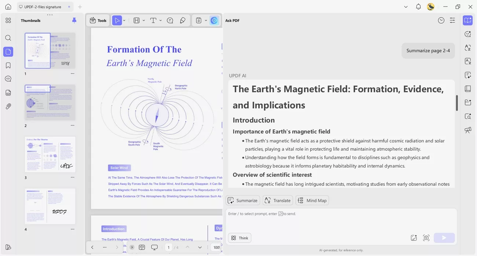Click the send message arrow button
The image size is (477, 256).
pos(444,238)
